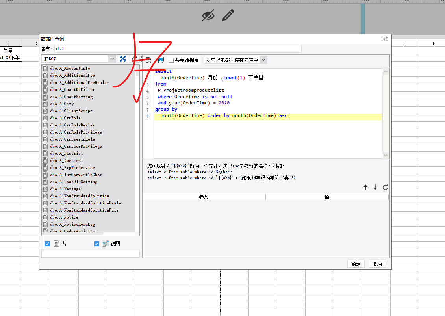Click the table icon beside dbo.A_Document

coord(45,160)
